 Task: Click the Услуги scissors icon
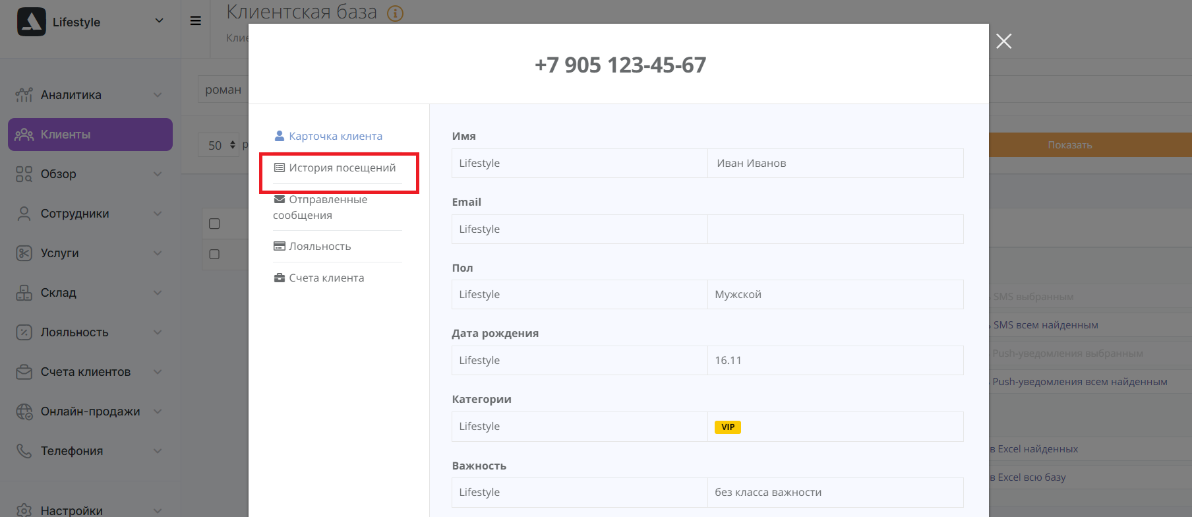[x=24, y=253]
